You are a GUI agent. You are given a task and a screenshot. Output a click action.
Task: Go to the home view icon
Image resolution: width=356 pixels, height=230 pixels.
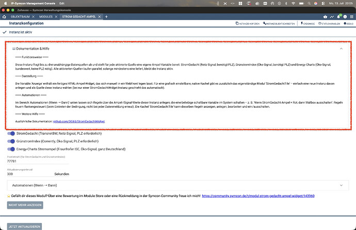tap(4, 17)
